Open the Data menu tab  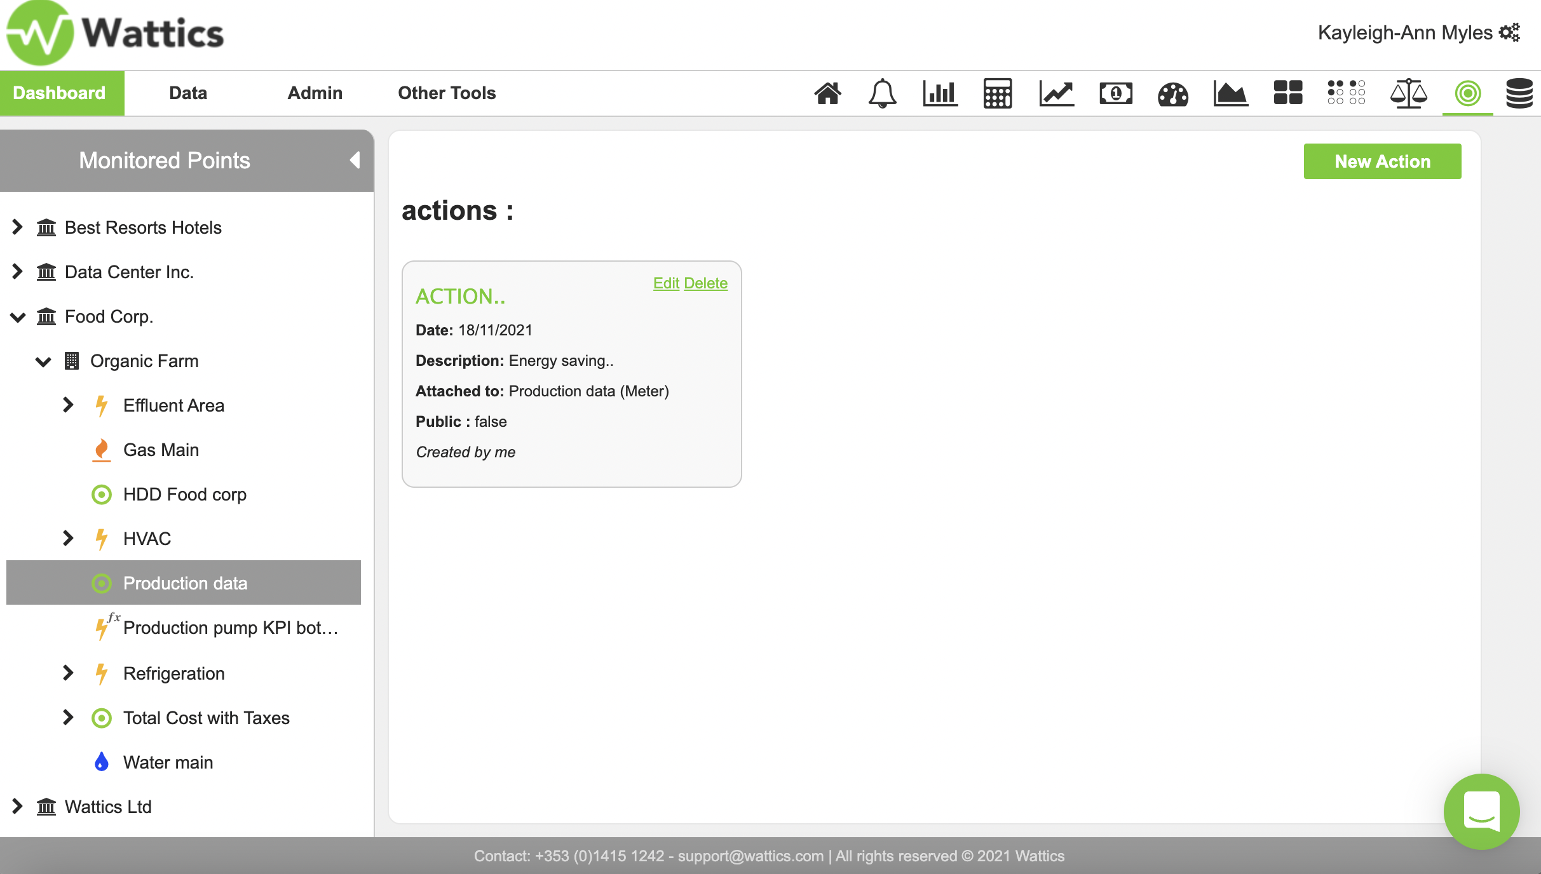(188, 93)
